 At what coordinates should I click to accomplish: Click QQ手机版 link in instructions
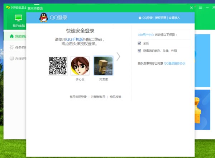coord(75,39)
